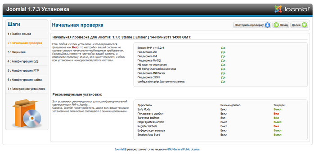The width and height of the screenshot is (315, 163).
Task: Click 'Поддержка Zlib' row label
Action: [x=147, y=52]
